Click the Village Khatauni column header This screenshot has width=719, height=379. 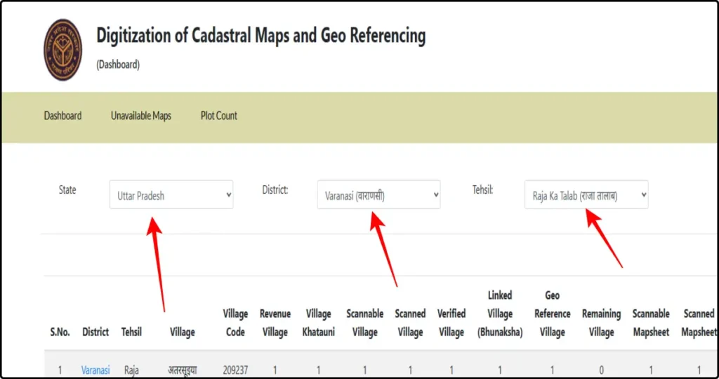318,323
